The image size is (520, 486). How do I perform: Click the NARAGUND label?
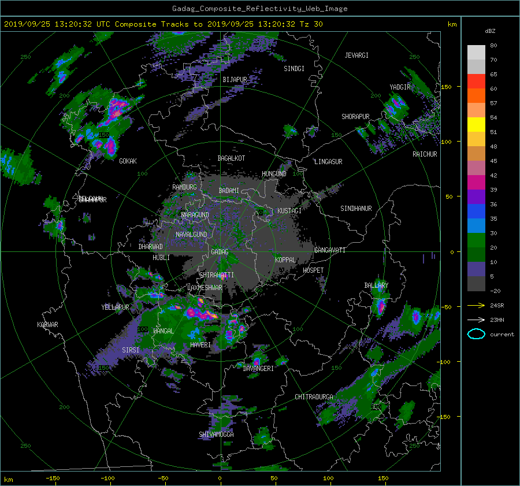pyautogui.click(x=195, y=214)
